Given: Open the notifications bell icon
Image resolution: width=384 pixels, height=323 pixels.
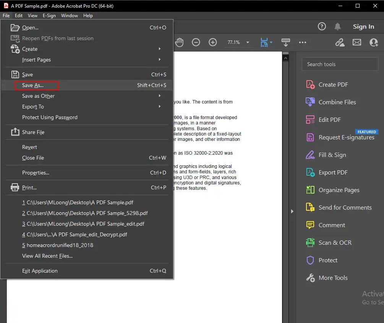Looking at the screenshot, I should [x=337, y=26].
